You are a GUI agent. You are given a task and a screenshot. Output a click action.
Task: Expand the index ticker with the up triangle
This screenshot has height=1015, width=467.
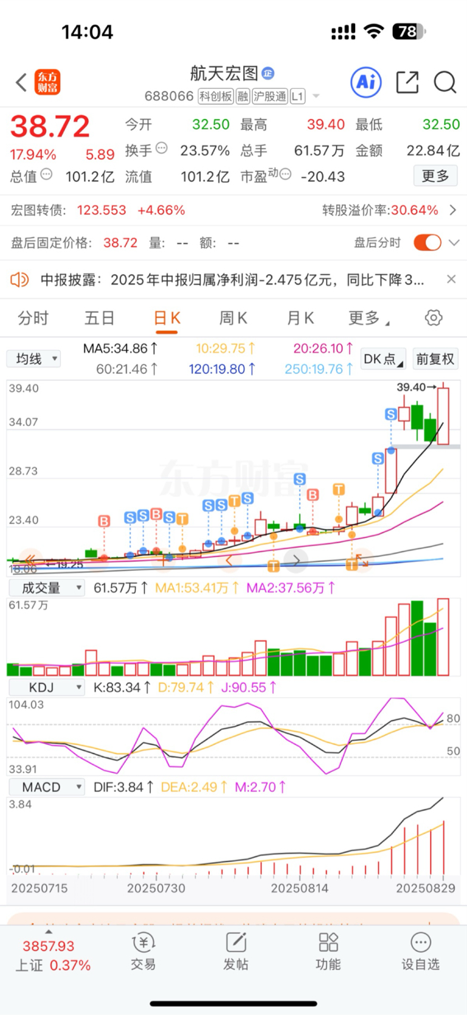(x=49, y=932)
